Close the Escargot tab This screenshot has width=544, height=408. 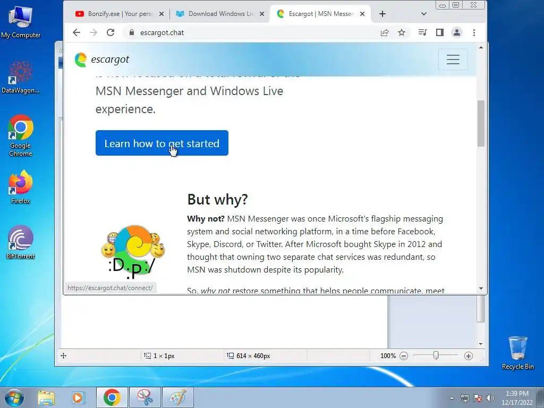(x=362, y=14)
